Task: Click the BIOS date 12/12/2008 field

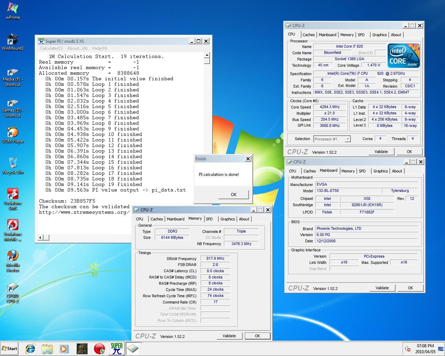Action: [x=366, y=241]
